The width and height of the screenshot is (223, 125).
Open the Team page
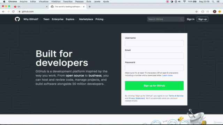pyautogui.click(x=46, y=19)
